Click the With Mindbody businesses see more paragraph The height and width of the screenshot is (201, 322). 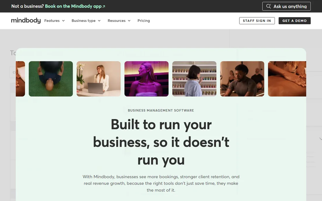pos(161,183)
